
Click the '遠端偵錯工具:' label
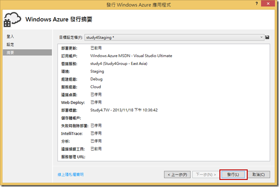click(73, 149)
